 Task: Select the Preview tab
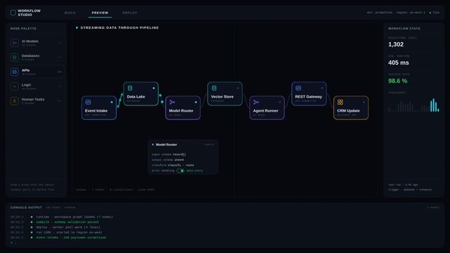click(x=100, y=13)
